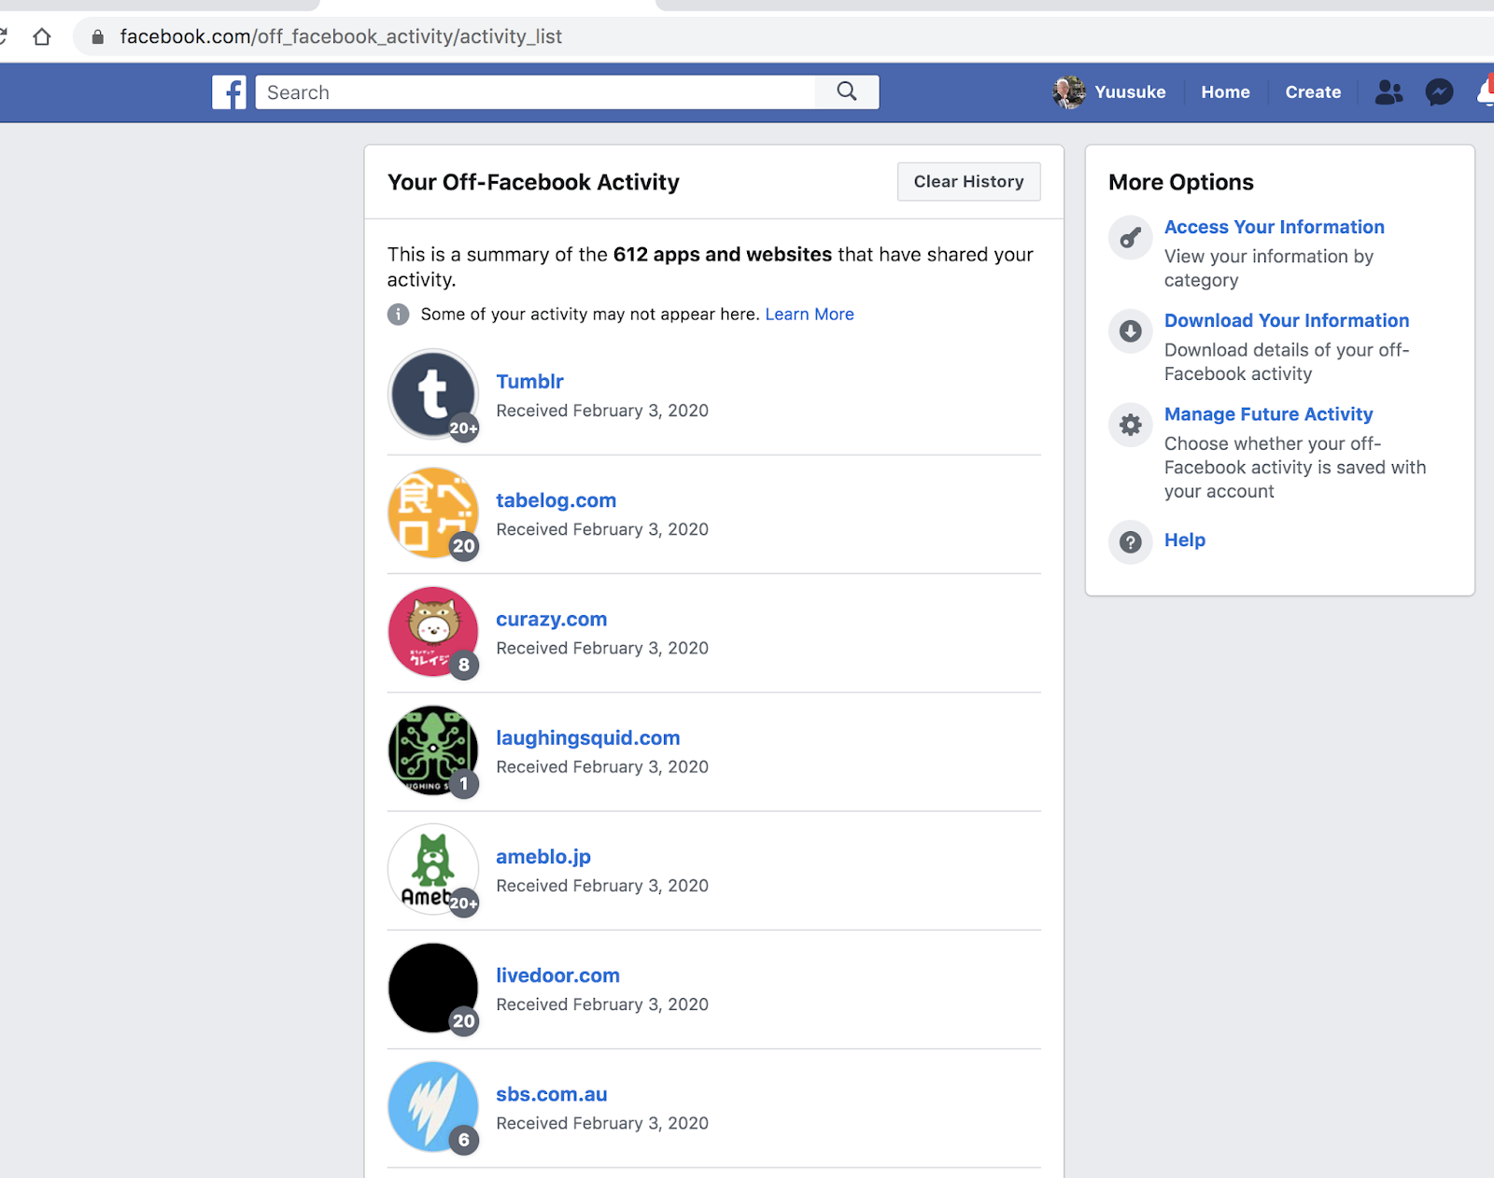1494x1178 pixels.
Task: Click into the Facebook search field
Action: (534, 92)
